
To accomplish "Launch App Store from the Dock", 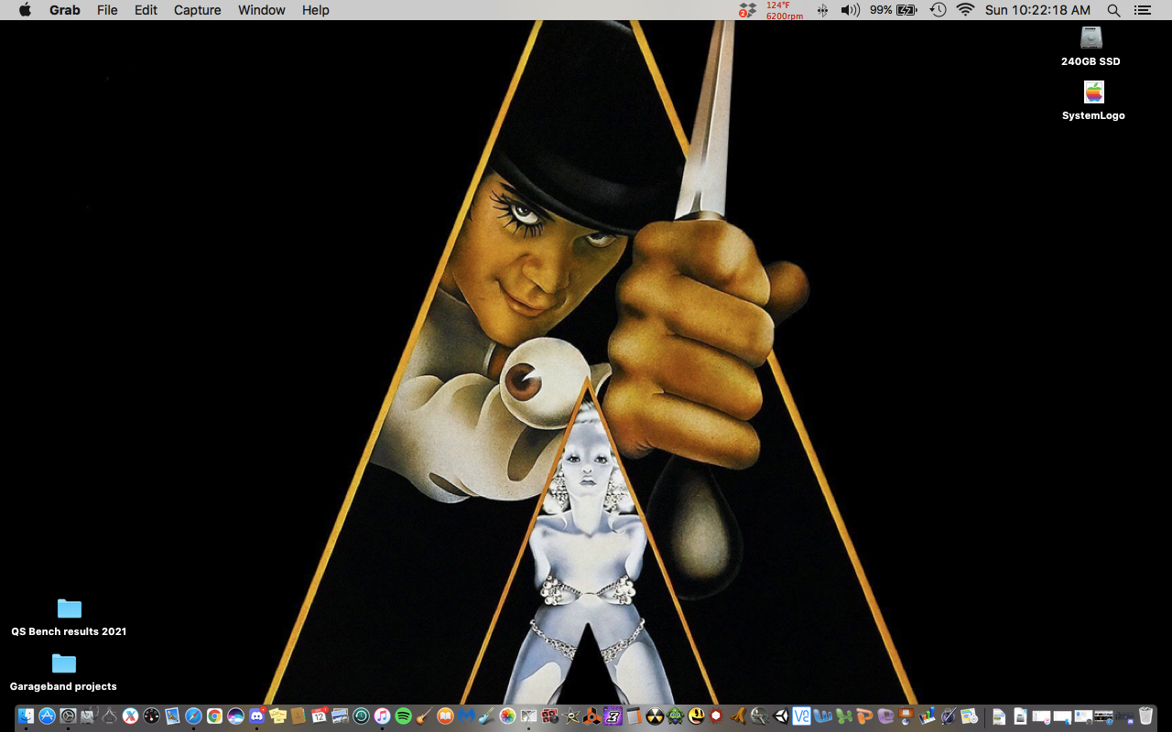I will (47, 716).
